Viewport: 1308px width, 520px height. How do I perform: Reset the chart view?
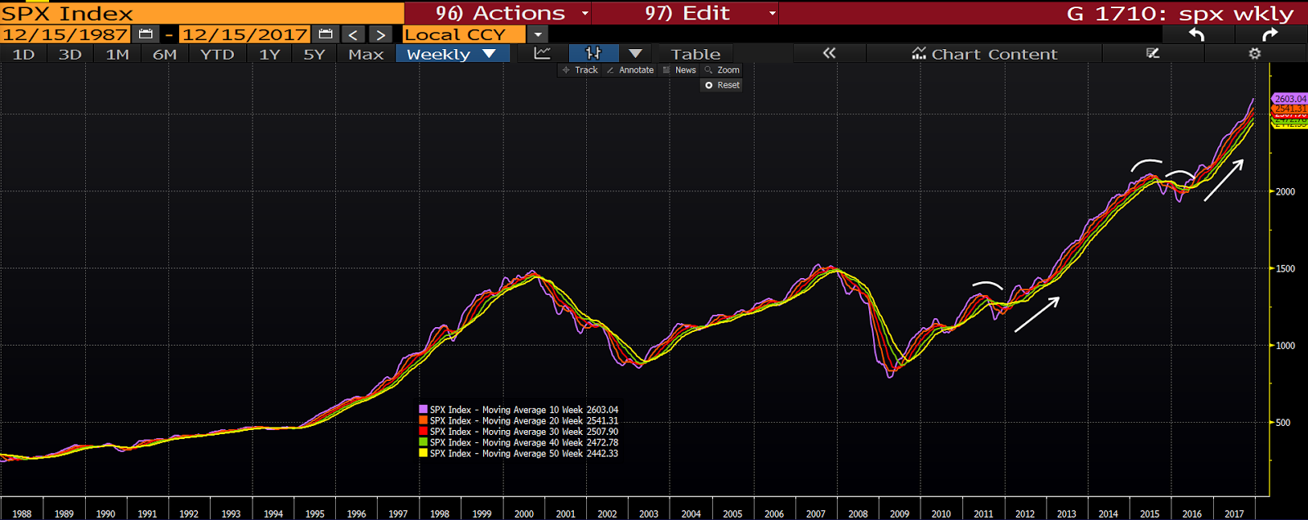pos(722,85)
